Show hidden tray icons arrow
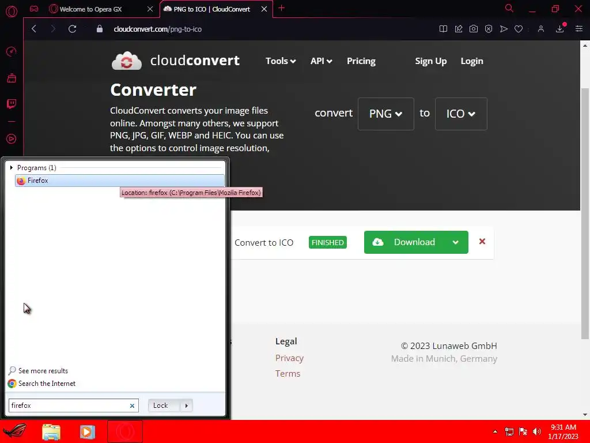Viewport: 590px width, 443px height. pos(495,431)
